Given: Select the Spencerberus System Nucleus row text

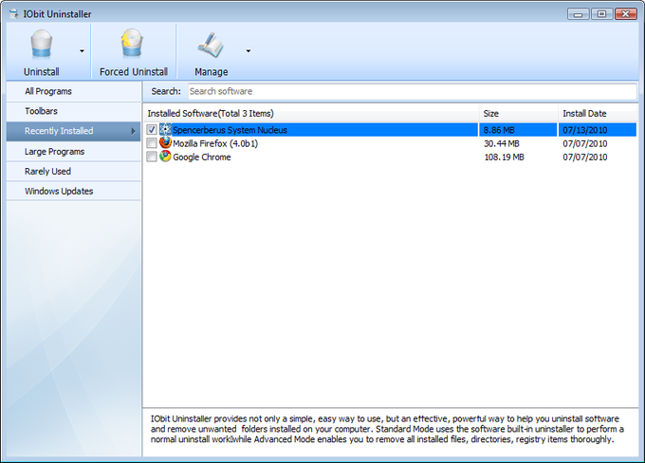Looking at the screenshot, I should 230,130.
